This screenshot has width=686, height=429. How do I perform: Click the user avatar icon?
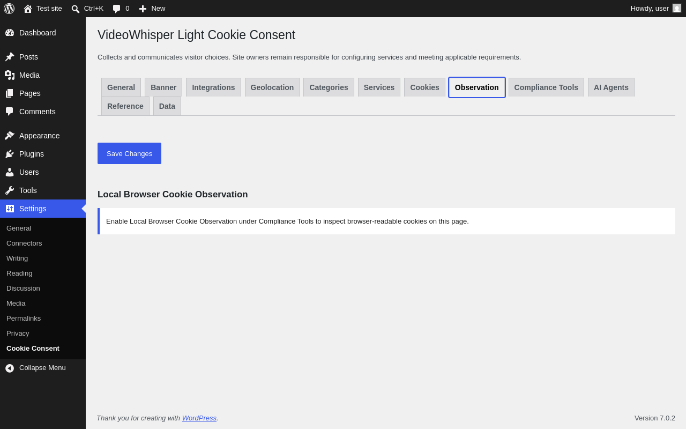677,8
